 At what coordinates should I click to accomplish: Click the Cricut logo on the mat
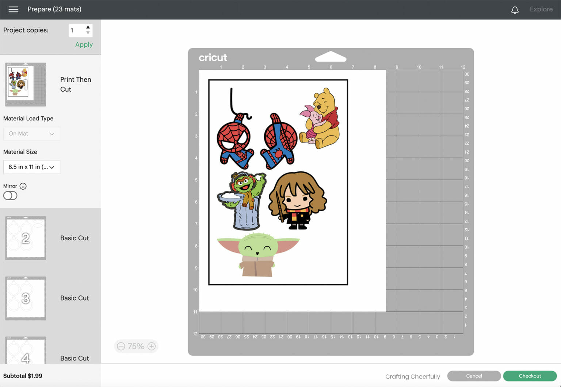click(x=213, y=58)
